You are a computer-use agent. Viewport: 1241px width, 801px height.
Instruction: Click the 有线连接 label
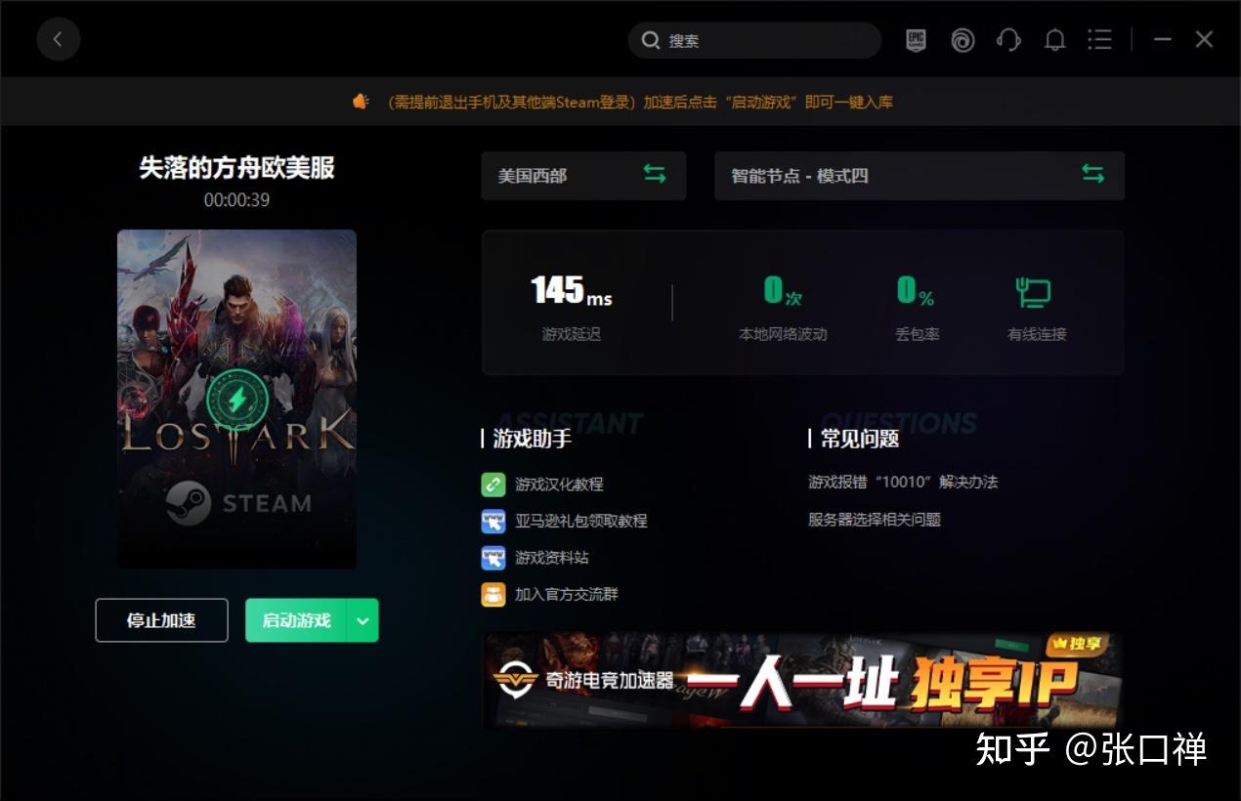1037,334
